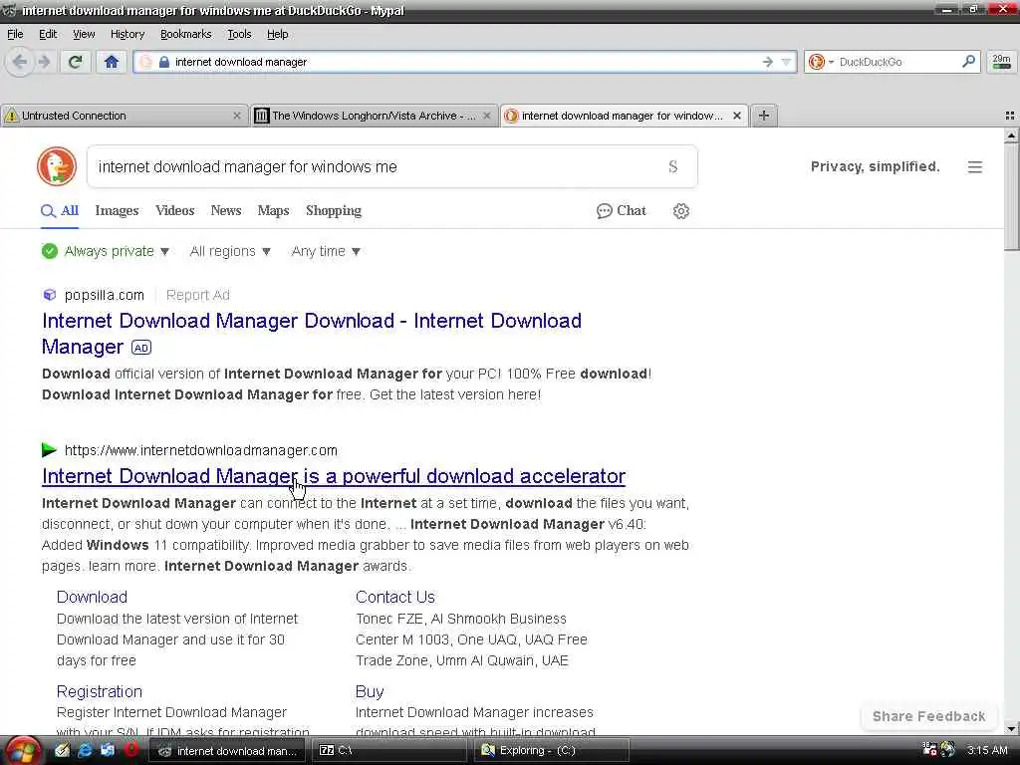Screen dimensions: 1020x765
Task: Click the Windows Start orb
Action: coord(23,751)
